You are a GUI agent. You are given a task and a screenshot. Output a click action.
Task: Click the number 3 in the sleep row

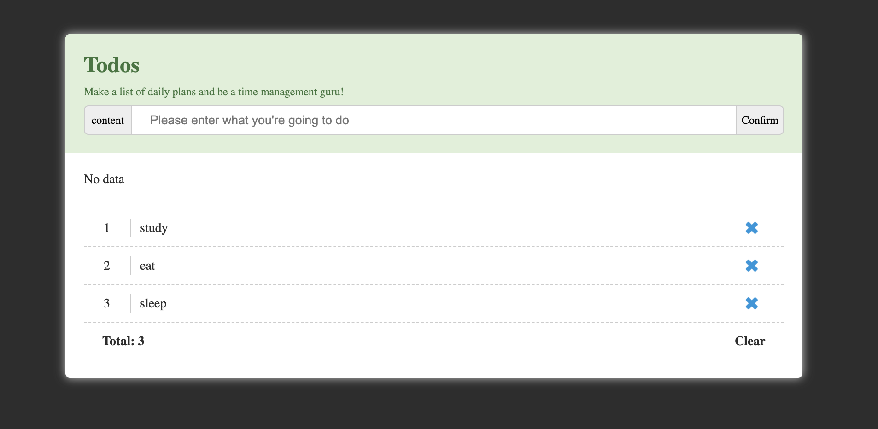107,303
